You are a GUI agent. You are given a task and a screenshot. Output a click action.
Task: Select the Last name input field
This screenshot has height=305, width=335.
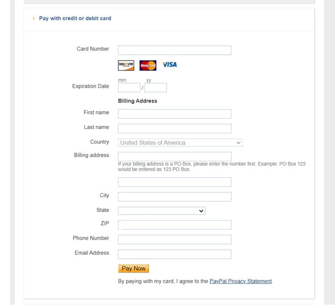pyautogui.click(x=174, y=128)
